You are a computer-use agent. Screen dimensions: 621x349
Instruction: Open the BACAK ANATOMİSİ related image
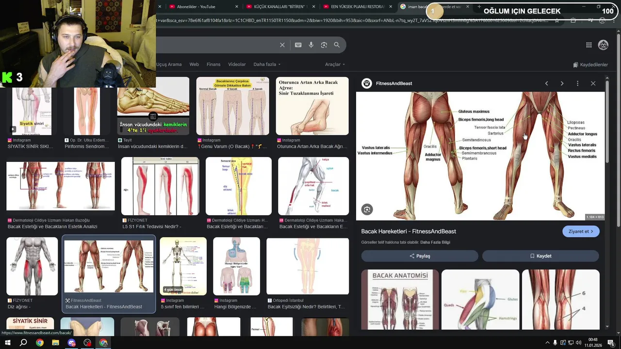tap(400, 300)
